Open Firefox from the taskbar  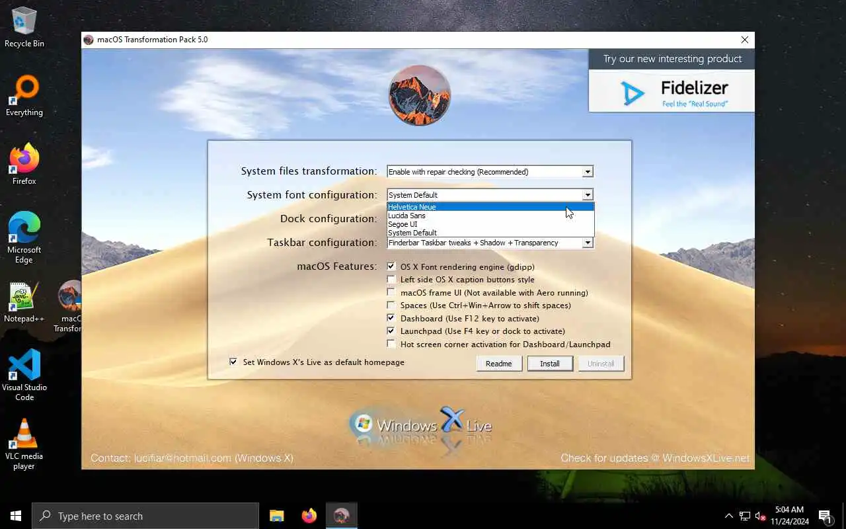(x=309, y=516)
